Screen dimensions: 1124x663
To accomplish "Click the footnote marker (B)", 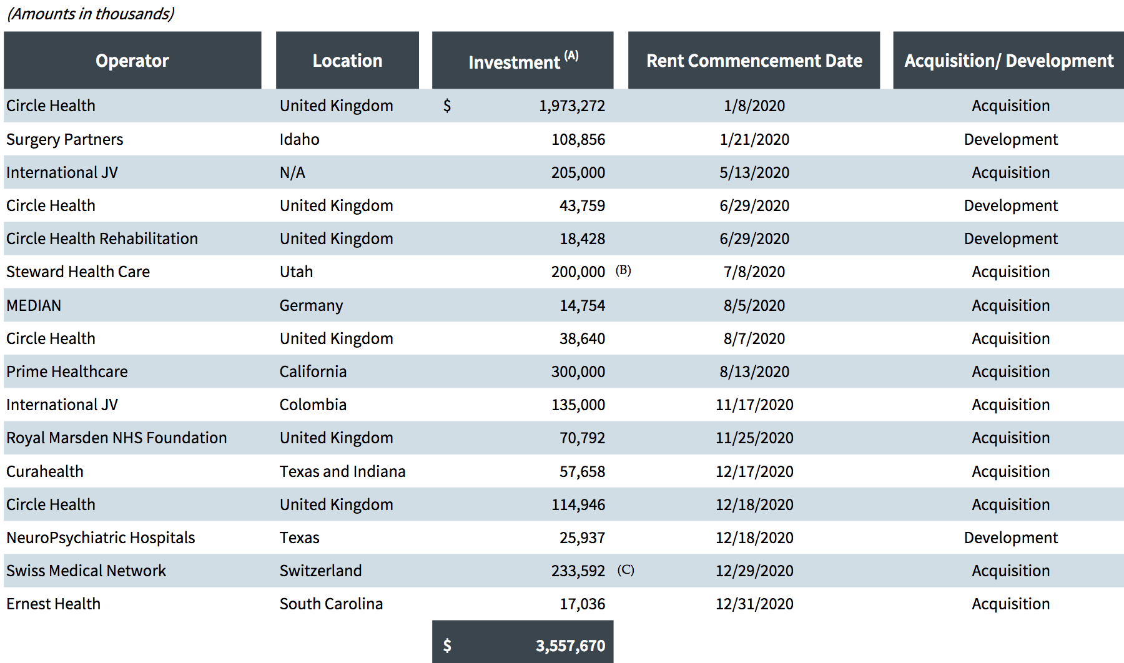I will pos(623,270).
